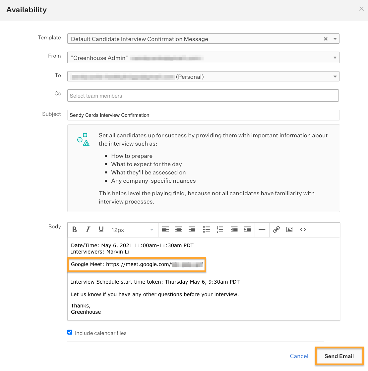Open the font size dropdown

(152, 229)
